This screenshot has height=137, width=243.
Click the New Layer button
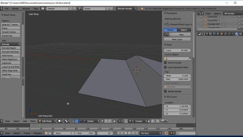click(177, 39)
